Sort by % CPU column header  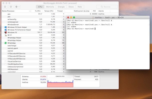38,11
